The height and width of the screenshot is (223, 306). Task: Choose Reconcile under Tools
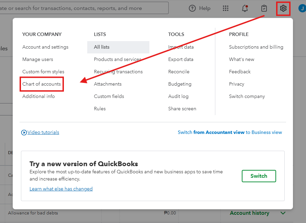coord(179,72)
